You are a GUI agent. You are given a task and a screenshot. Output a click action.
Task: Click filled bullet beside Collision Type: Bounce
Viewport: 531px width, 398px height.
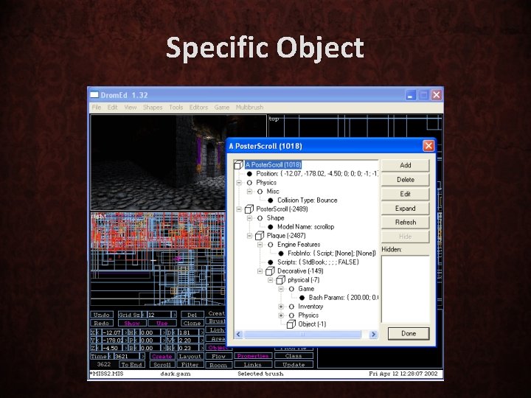[x=271, y=200]
